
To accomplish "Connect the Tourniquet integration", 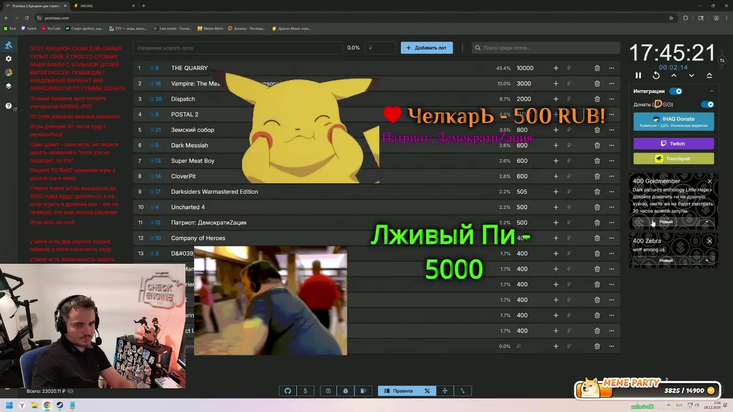I will [x=673, y=159].
